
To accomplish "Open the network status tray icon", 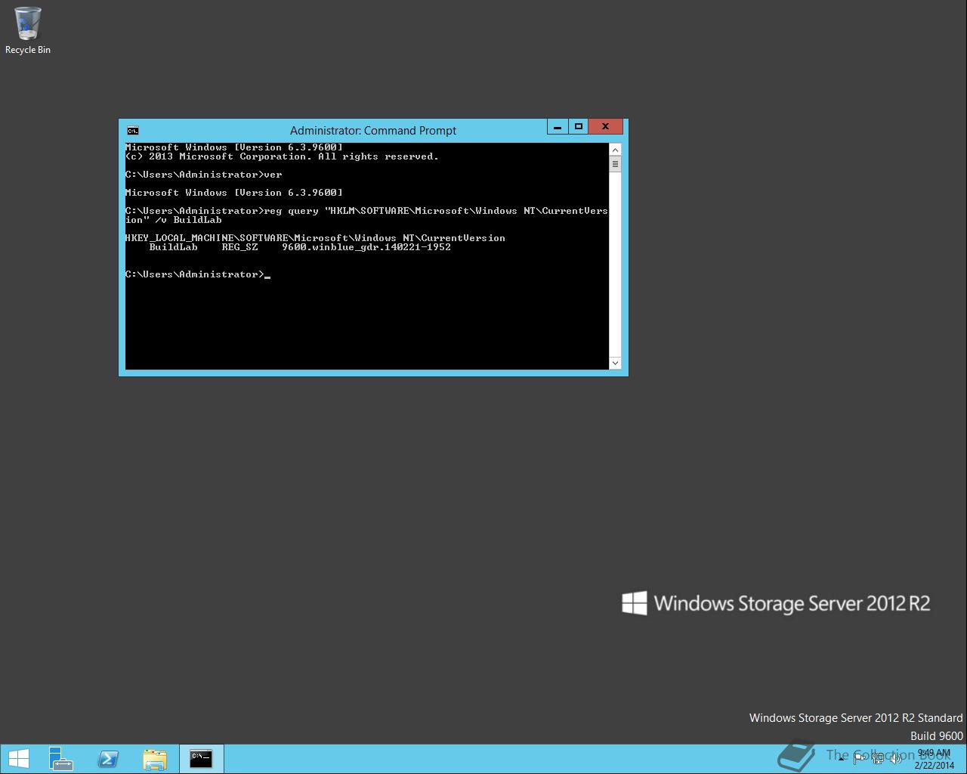I will click(878, 759).
